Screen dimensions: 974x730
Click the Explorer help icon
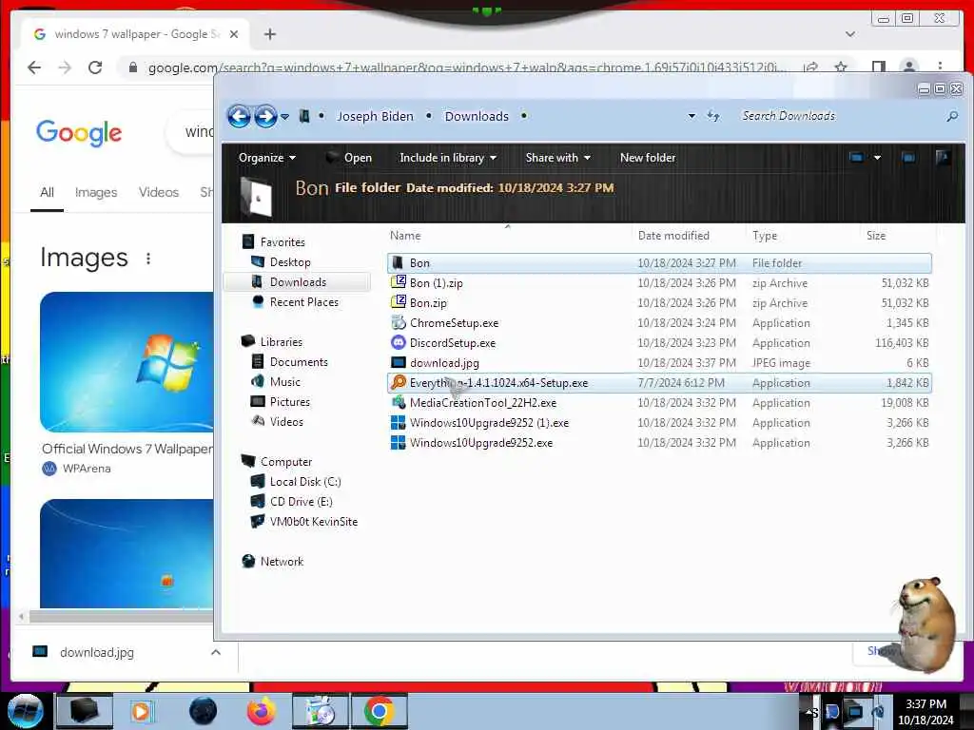[943, 158]
